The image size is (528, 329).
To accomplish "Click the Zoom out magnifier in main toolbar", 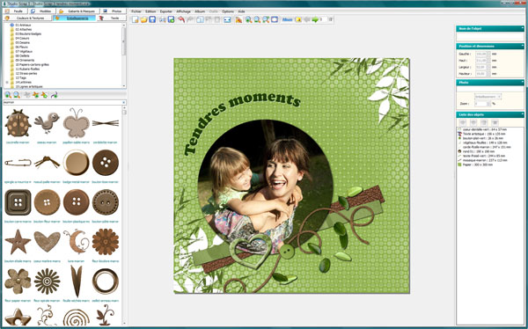I will [x=257, y=19].
